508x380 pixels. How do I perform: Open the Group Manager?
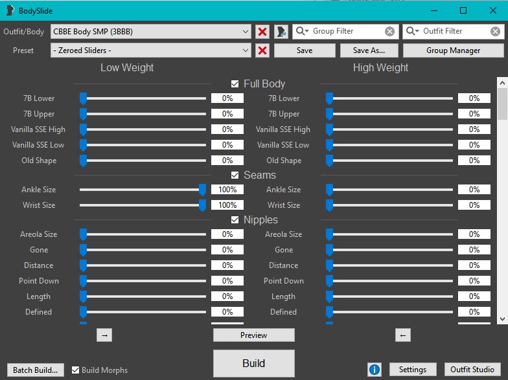(454, 50)
